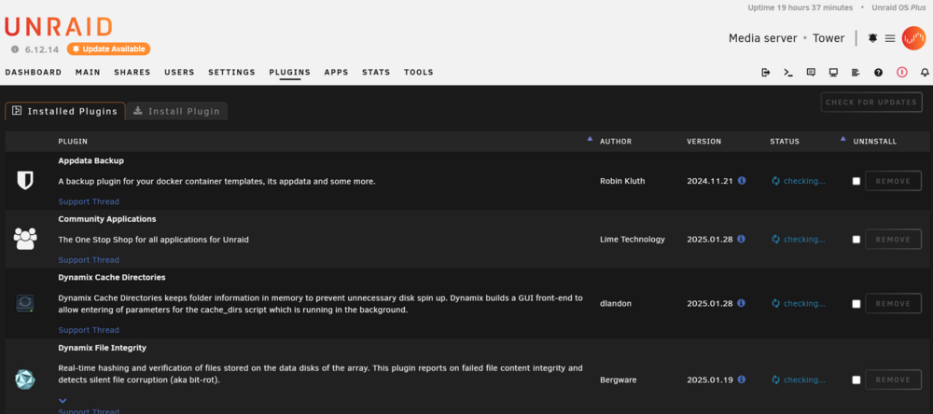933x414 pixels.
Task: Remove the Dynamix Cache Directories plugin
Action: click(x=893, y=304)
